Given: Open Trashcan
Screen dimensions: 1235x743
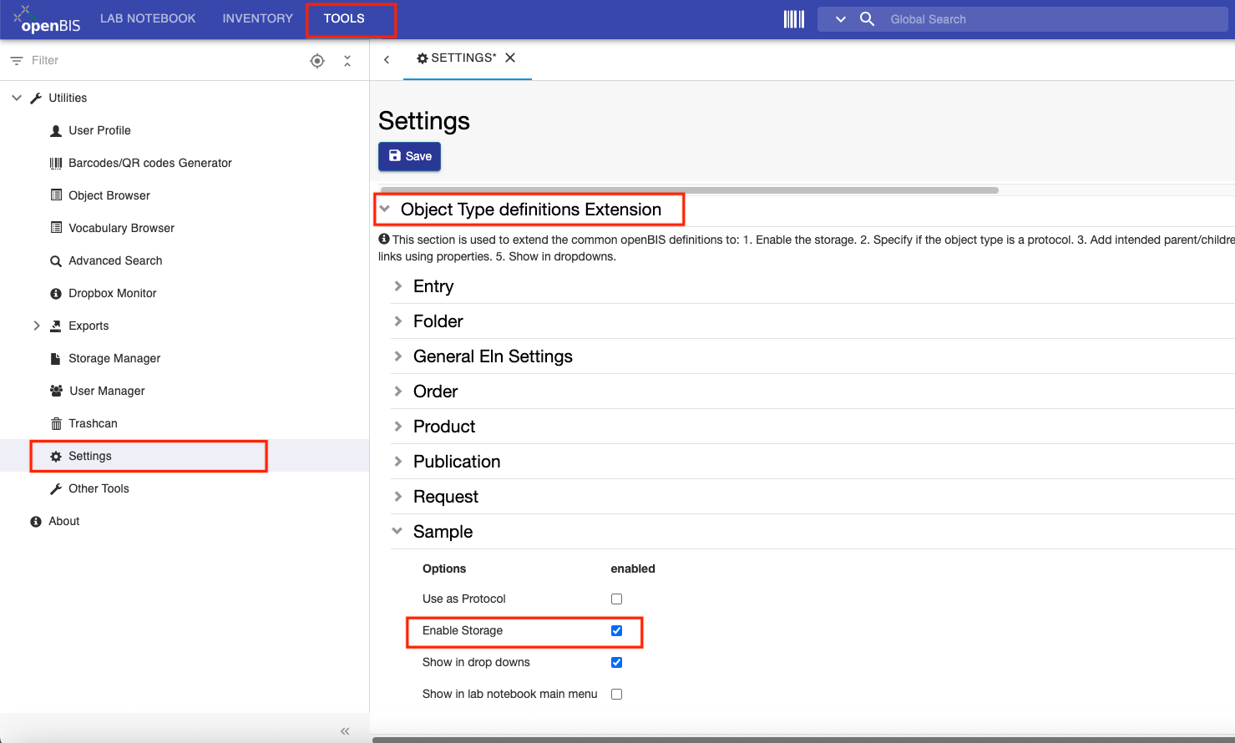Looking at the screenshot, I should tap(93, 423).
